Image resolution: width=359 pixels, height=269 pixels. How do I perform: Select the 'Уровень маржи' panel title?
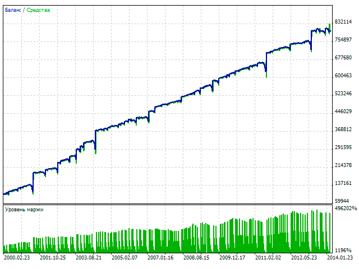click(24, 210)
